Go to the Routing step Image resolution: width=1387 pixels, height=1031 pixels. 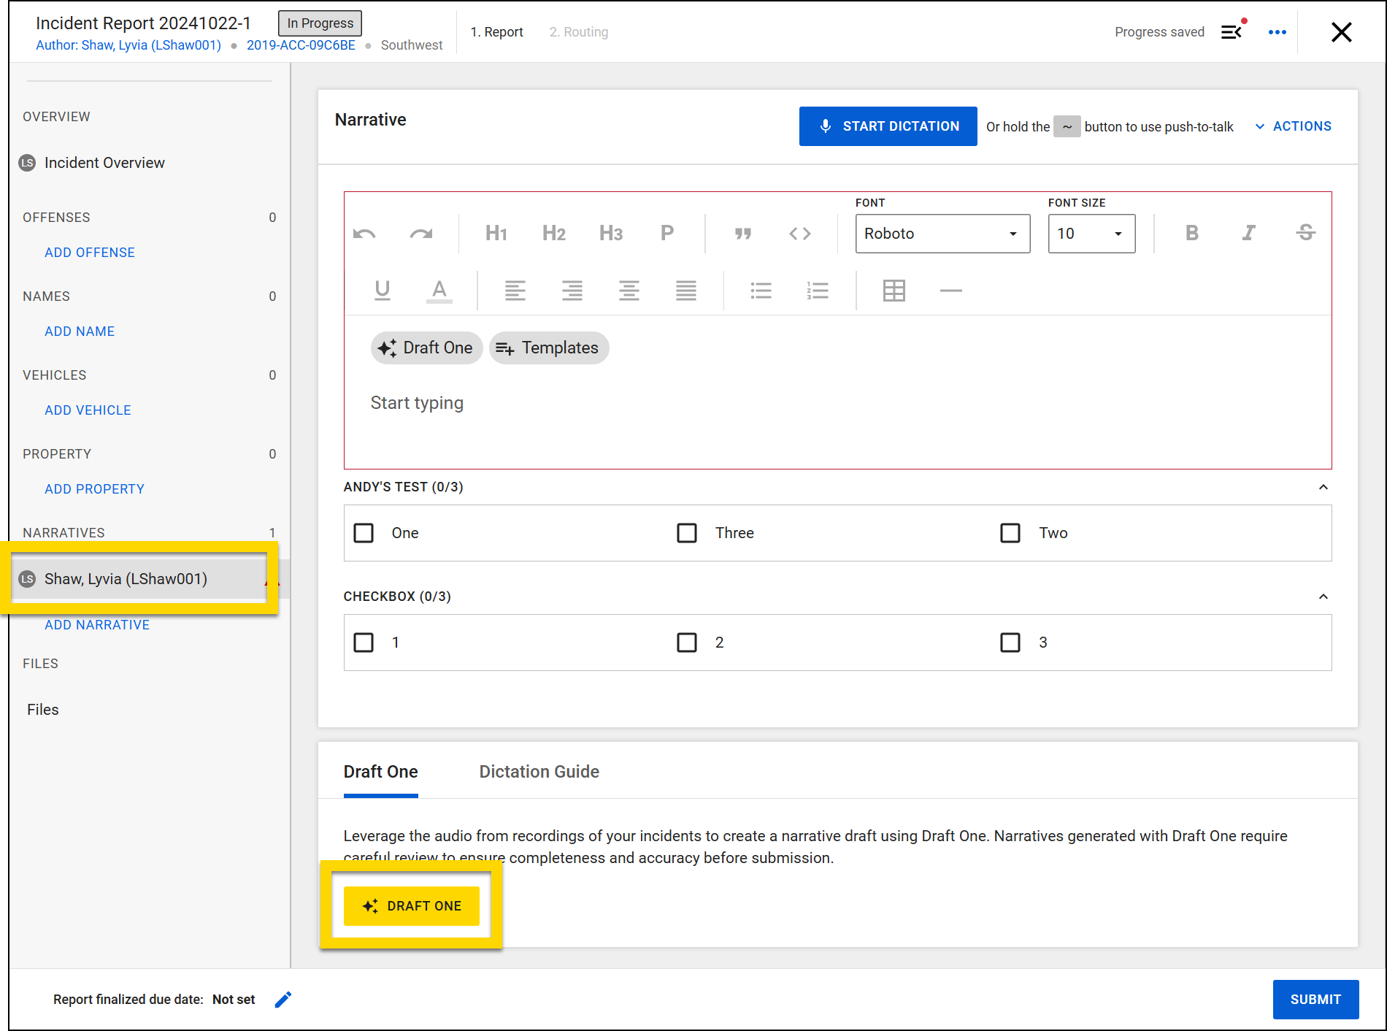click(578, 32)
